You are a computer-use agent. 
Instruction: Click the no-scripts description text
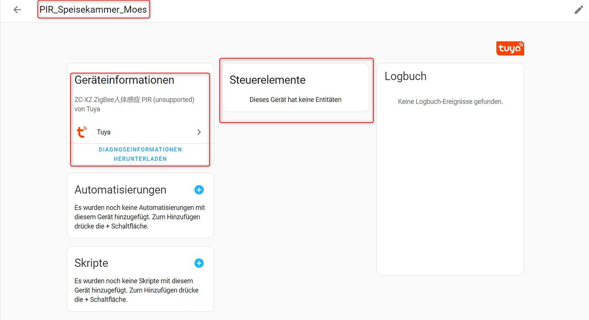coord(137,291)
